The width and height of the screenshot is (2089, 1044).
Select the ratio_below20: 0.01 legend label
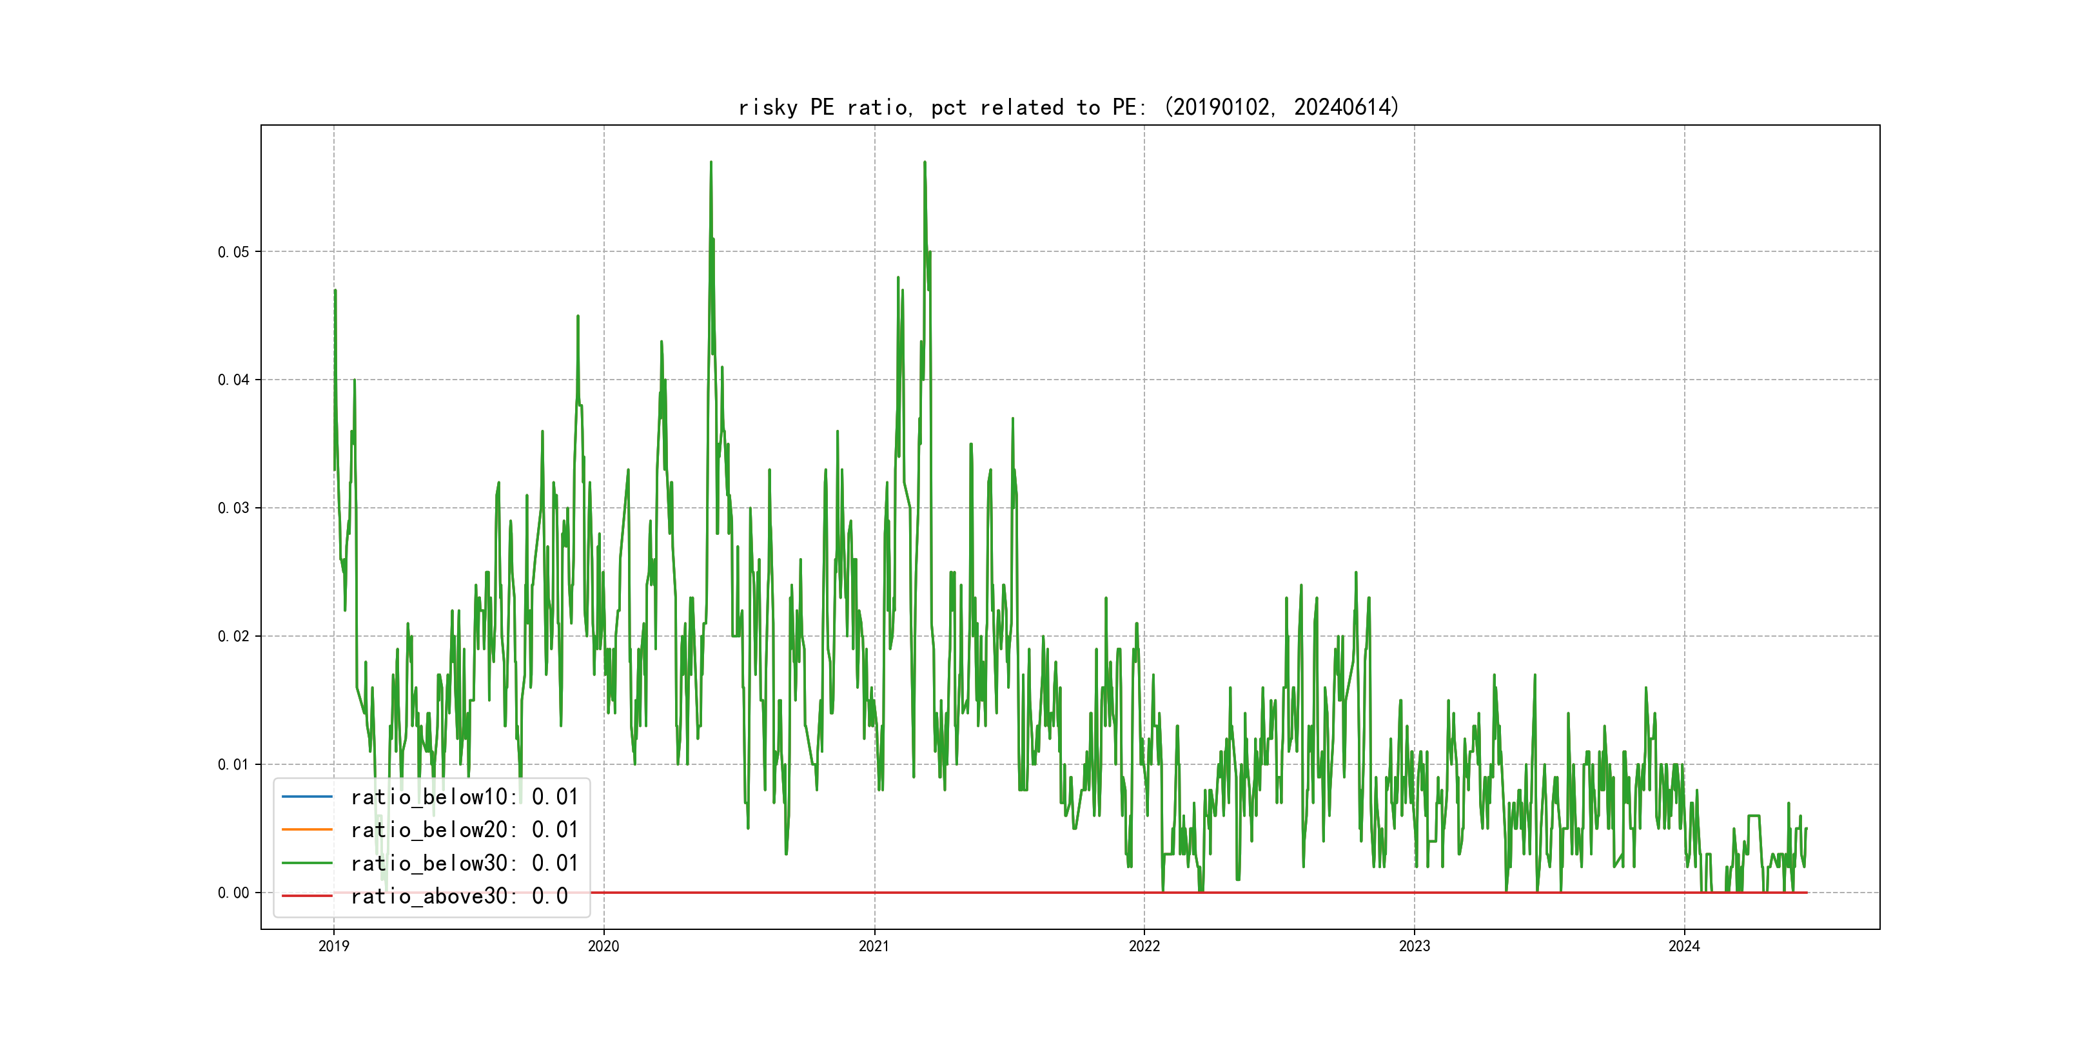[x=464, y=829]
